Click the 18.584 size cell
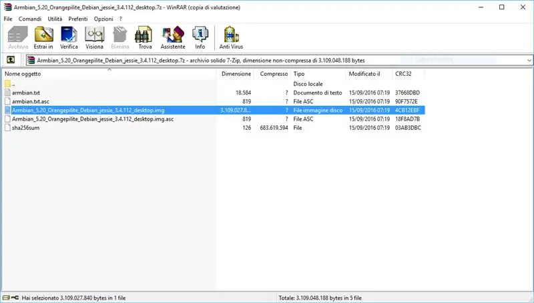The height and width of the screenshot is (303, 534). 243,93
